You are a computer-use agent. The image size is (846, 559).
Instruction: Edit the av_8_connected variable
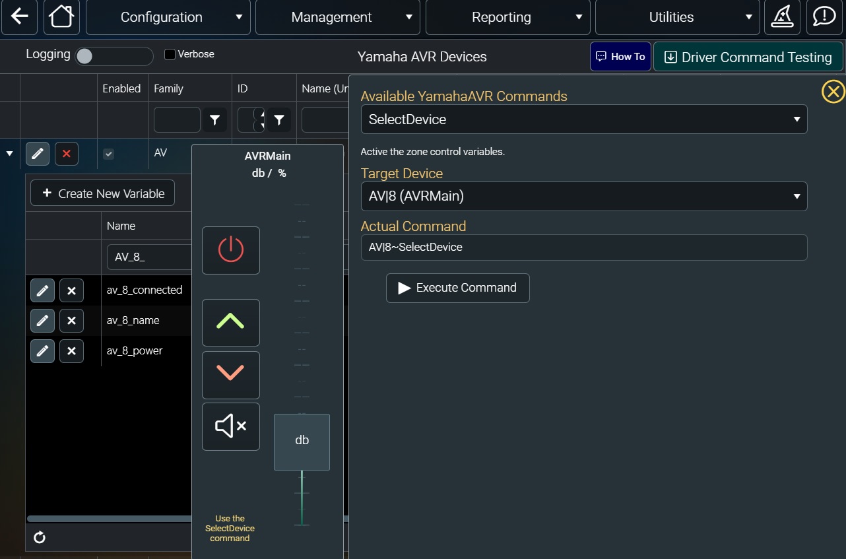tap(42, 290)
